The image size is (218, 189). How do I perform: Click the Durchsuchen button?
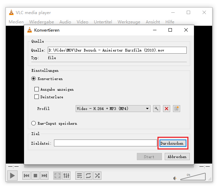173,143
